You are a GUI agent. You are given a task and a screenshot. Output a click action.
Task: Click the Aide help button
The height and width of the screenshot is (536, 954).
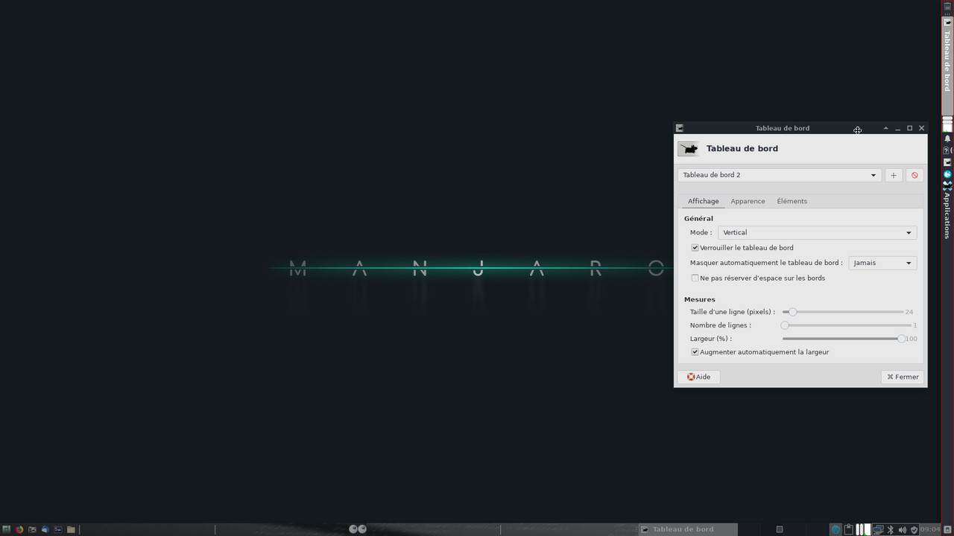coord(698,377)
